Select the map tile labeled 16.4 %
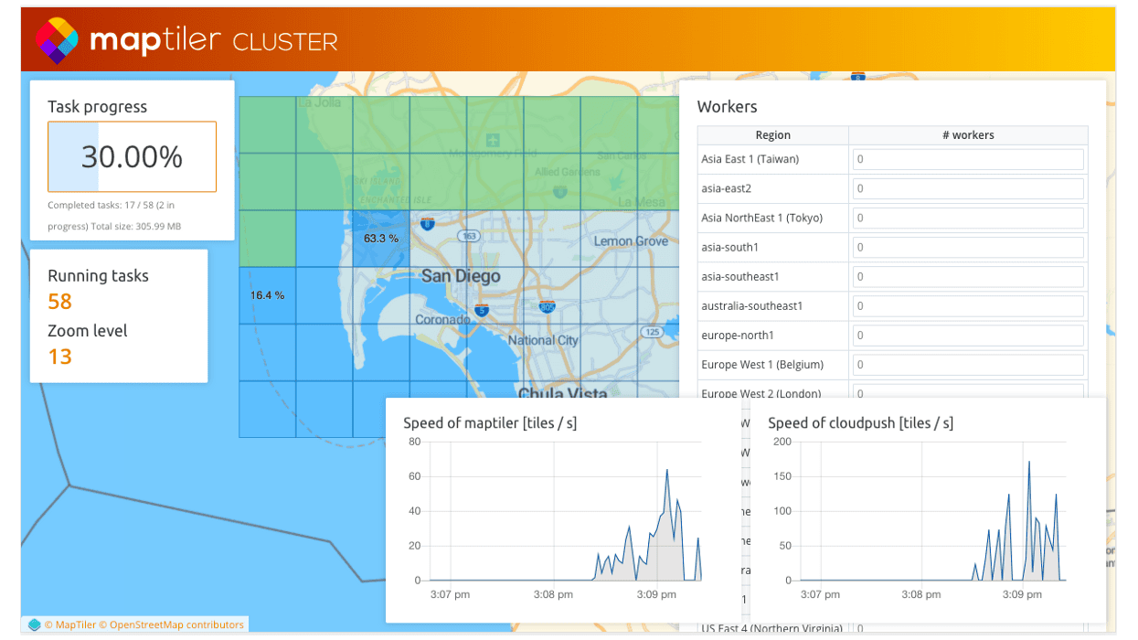Image resolution: width=1138 pixels, height=640 pixels. (x=268, y=294)
